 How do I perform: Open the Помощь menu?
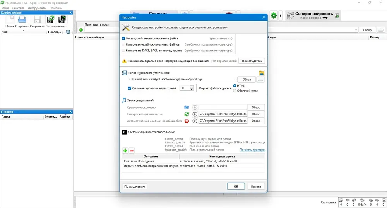[x=55, y=8]
